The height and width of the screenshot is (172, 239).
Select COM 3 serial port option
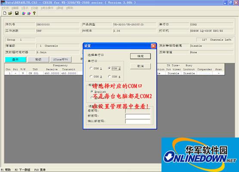[96, 76]
